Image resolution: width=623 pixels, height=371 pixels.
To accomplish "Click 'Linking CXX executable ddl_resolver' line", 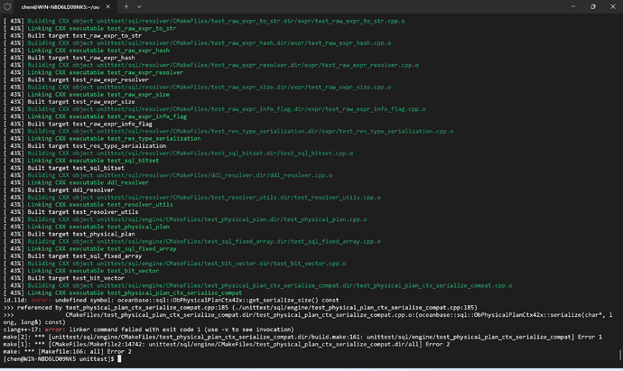I will point(76,182).
